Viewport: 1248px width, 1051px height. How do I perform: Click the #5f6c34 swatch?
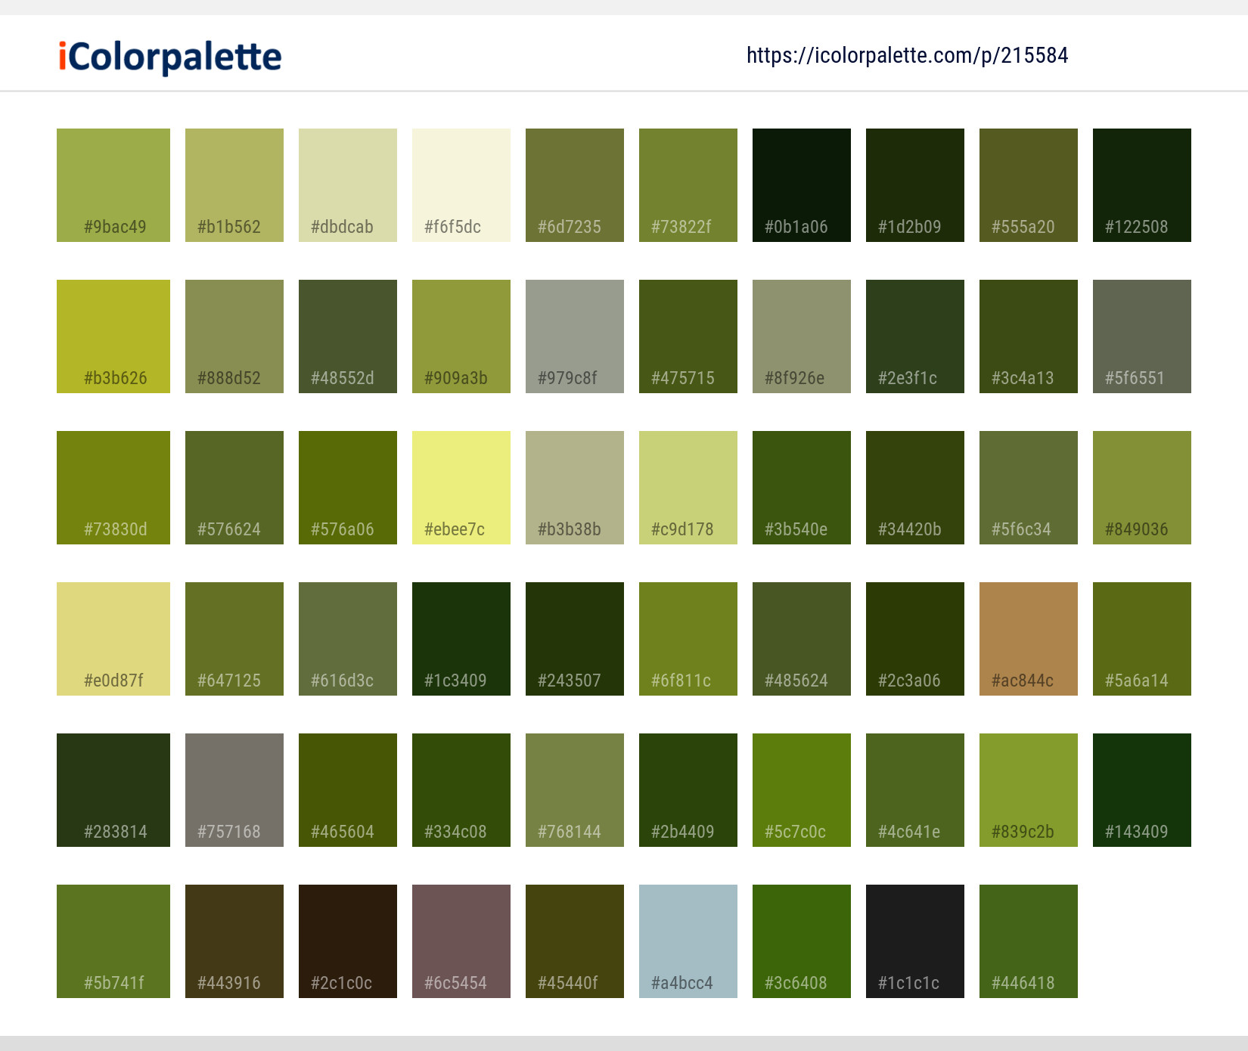pos(1029,488)
